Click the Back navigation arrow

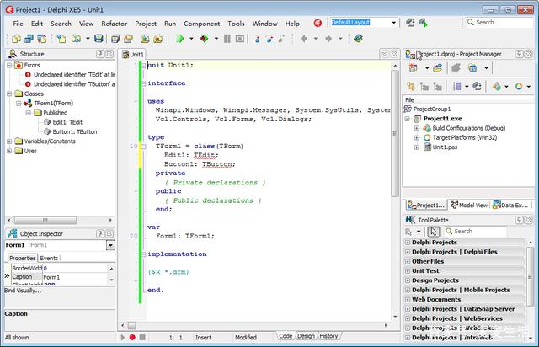(304, 39)
